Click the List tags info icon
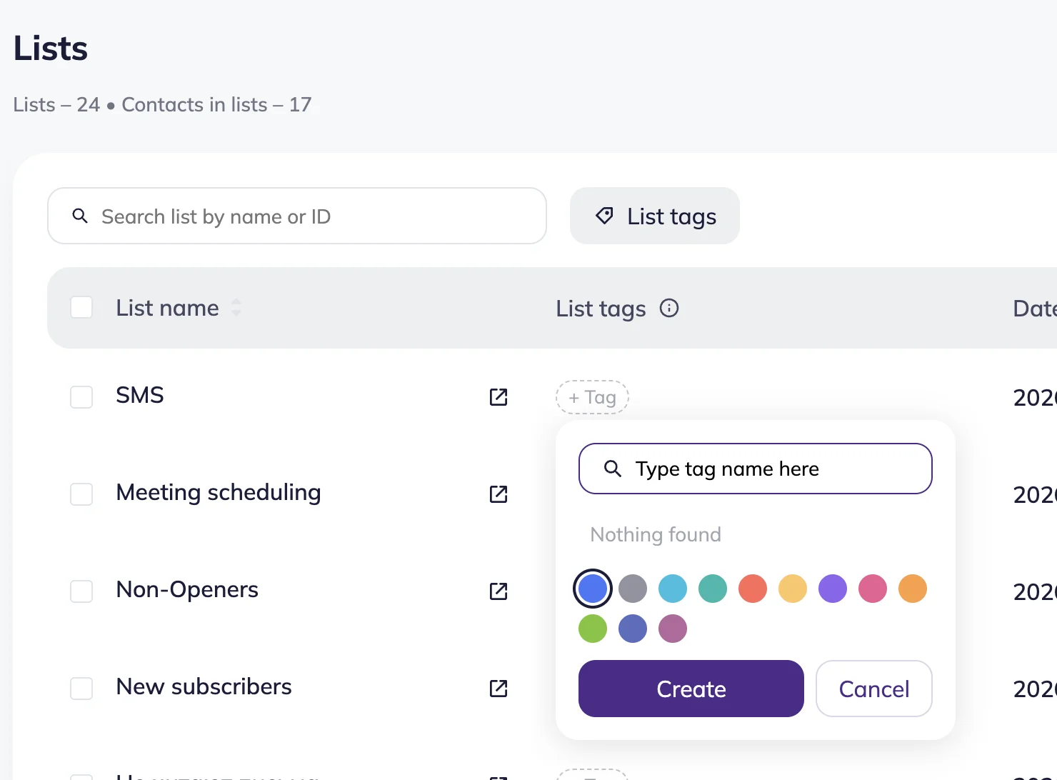 pos(669,308)
